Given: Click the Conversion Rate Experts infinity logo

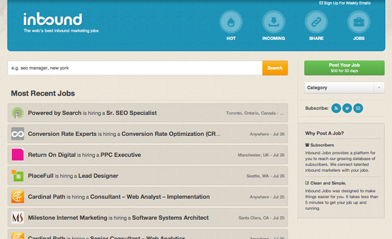Looking at the screenshot, I should (18, 134).
